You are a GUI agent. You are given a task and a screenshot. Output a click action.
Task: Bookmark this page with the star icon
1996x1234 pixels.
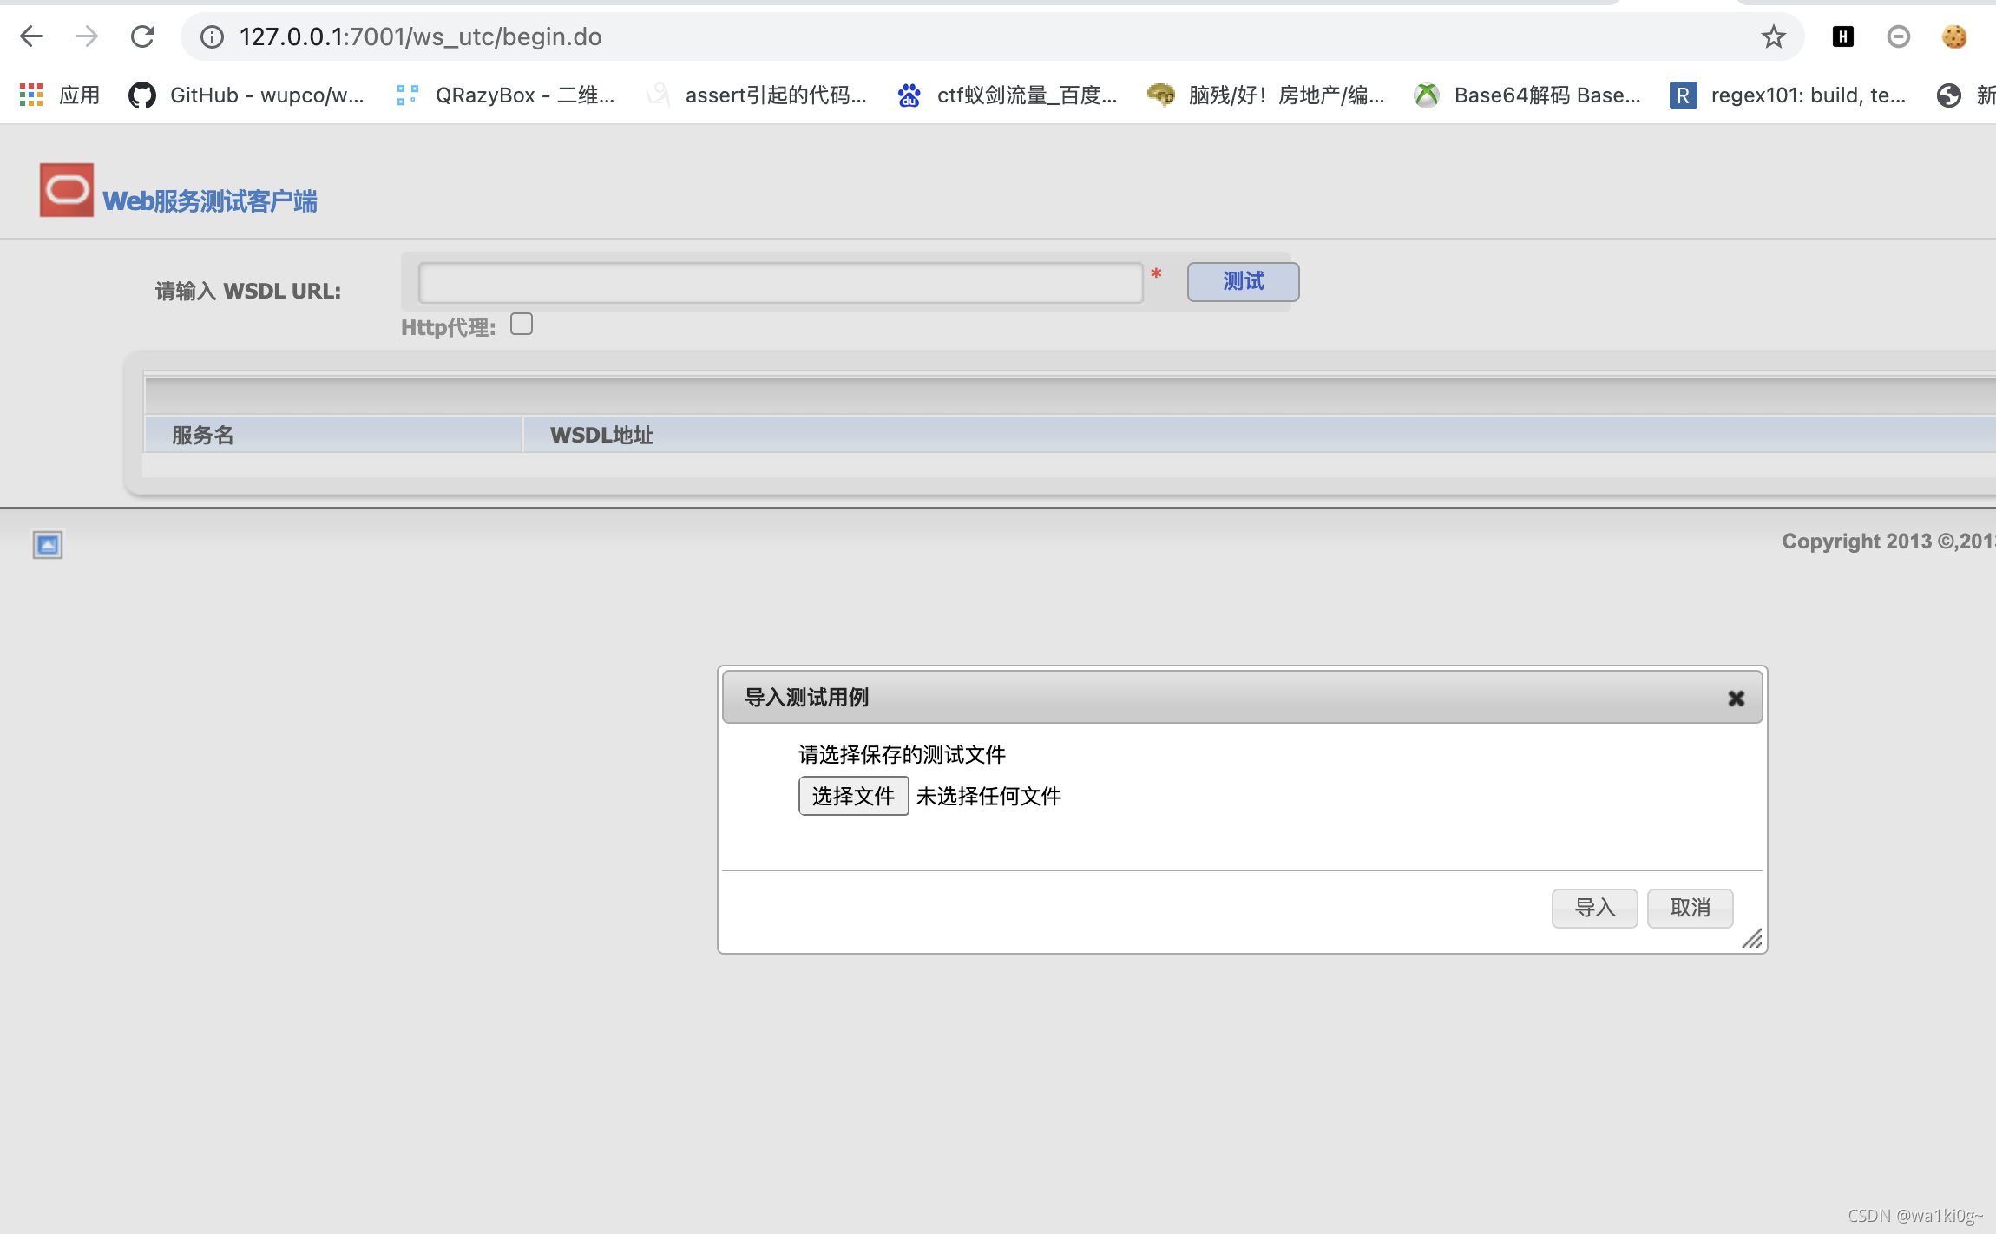click(x=1773, y=36)
